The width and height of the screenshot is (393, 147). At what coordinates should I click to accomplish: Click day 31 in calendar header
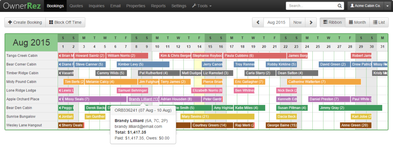pyautogui.click(x=382, y=47)
